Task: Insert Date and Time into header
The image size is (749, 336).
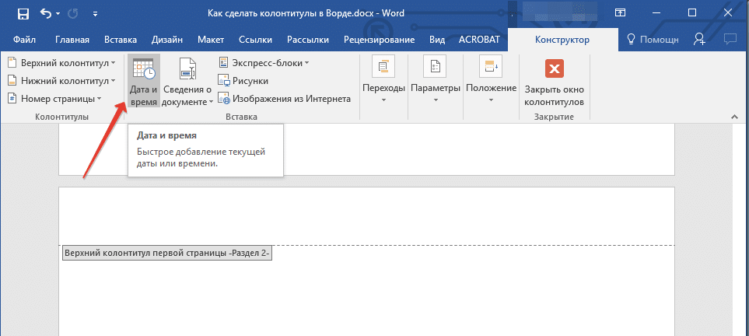Action: pos(143,82)
